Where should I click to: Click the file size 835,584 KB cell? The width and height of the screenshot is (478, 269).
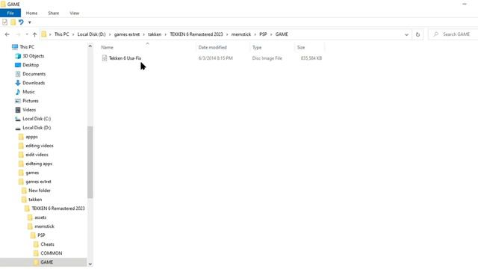[311, 58]
